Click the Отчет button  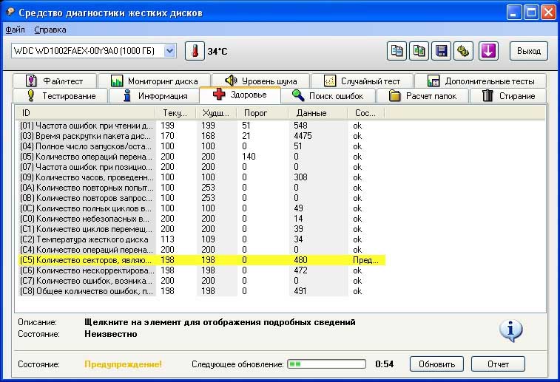[498, 364]
